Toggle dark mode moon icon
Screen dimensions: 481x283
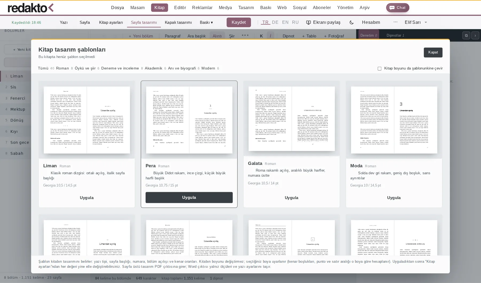pyautogui.click(x=352, y=22)
